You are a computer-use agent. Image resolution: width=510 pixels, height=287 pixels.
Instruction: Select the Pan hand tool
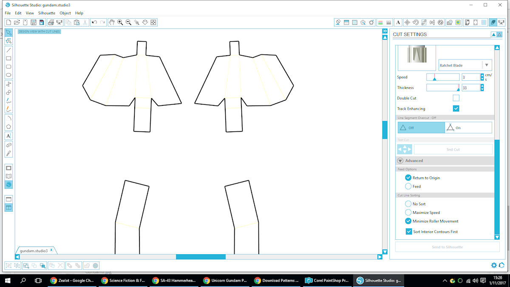point(112,22)
